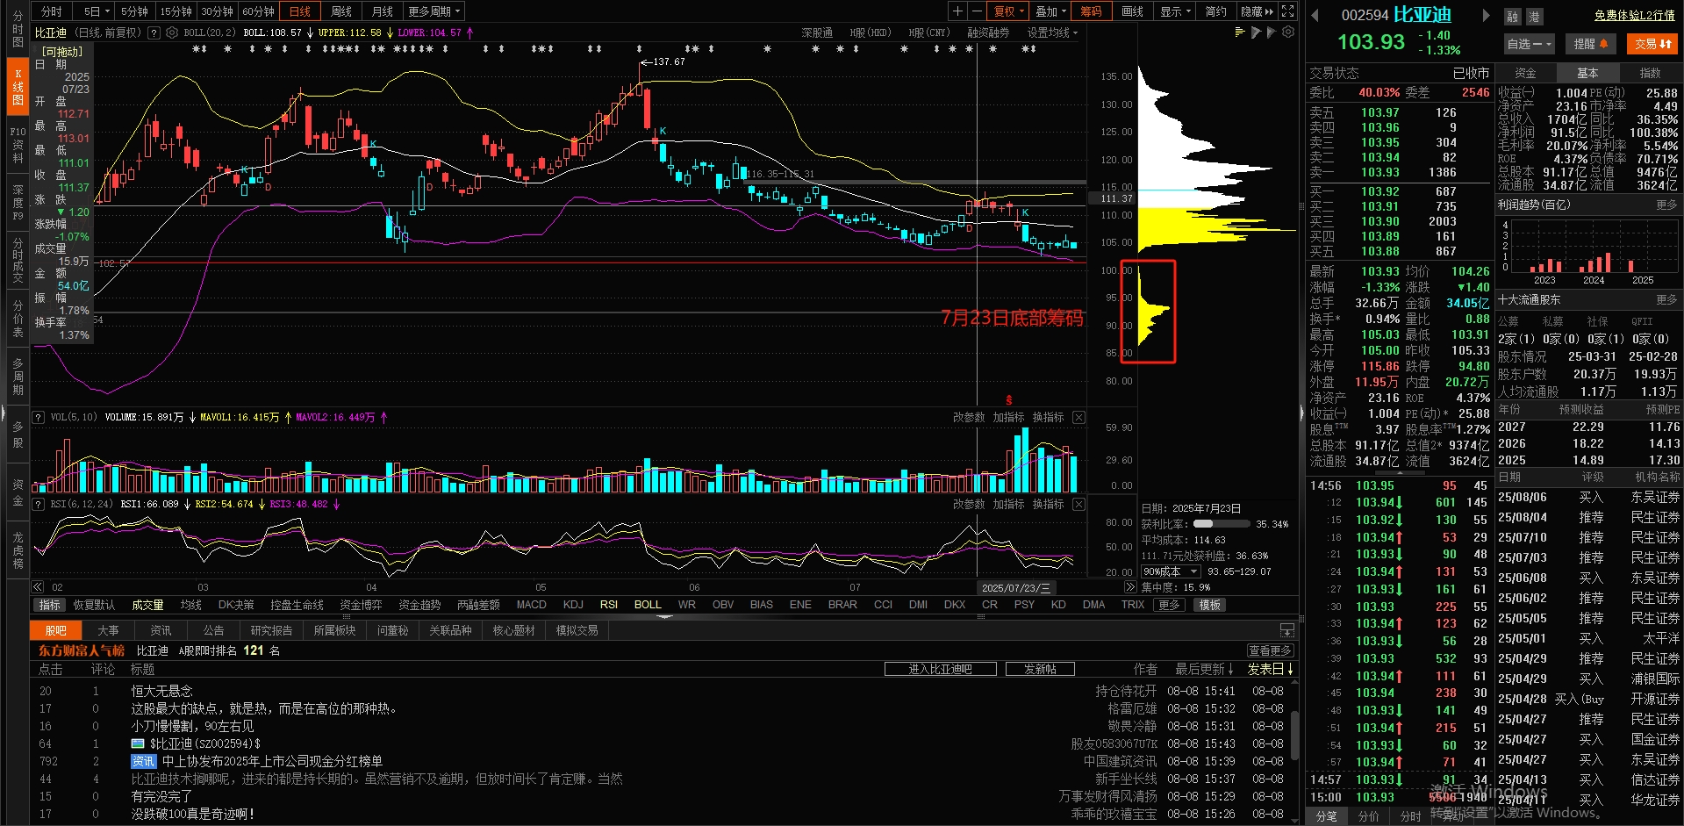Click the VOL indicator help question mark
Viewport: 1684px width, 826px height.
(39, 417)
